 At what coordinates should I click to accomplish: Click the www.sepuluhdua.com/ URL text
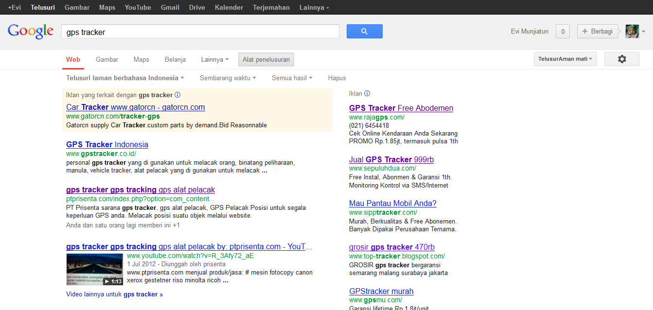(383, 169)
